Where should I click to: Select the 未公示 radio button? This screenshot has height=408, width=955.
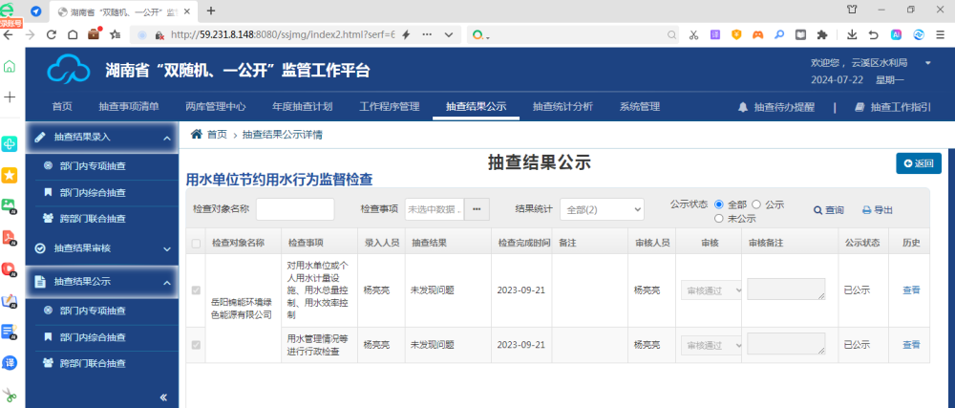click(719, 218)
